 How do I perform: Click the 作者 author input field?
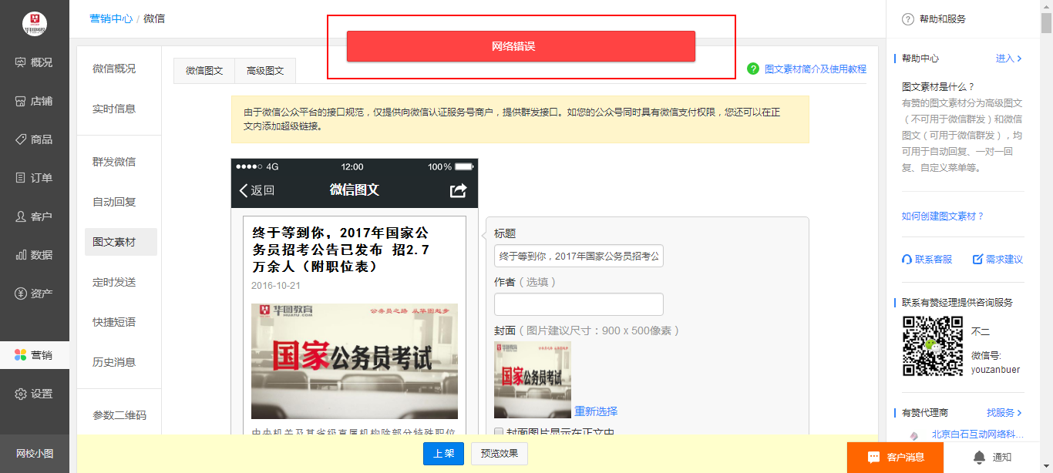coord(578,304)
